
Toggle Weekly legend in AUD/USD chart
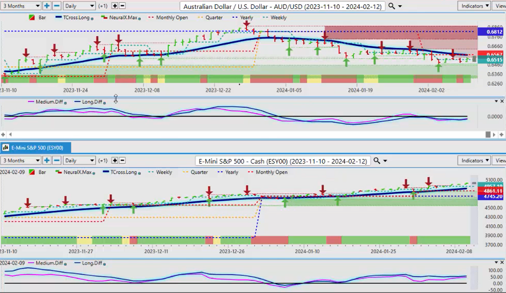point(275,18)
